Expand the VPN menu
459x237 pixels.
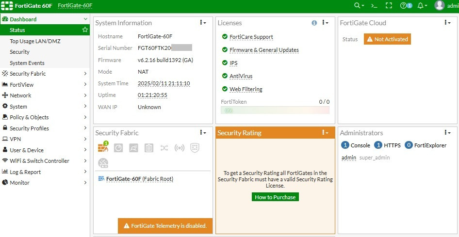pyautogui.click(x=85, y=139)
